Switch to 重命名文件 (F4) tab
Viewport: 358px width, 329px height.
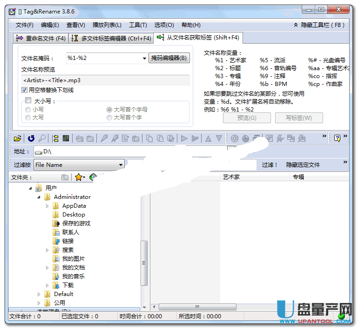(x=41, y=39)
